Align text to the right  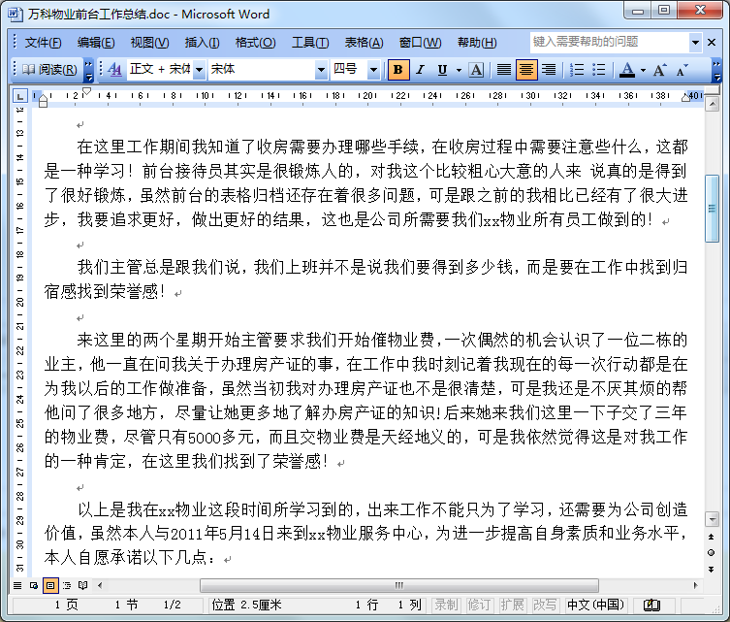tap(549, 70)
